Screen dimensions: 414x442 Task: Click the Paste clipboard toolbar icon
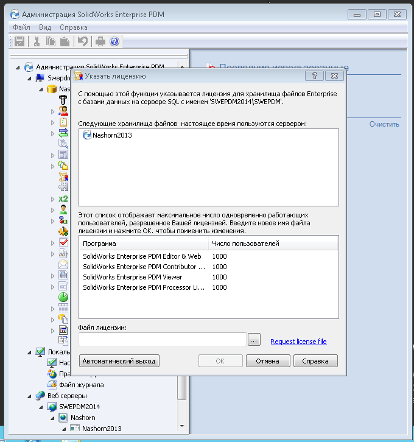pos(65,41)
